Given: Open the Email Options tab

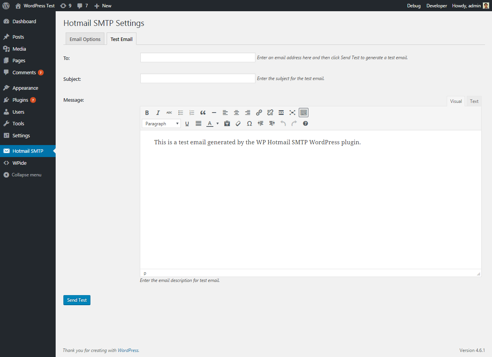Looking at the screenshot, I should click(85, 39).
